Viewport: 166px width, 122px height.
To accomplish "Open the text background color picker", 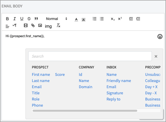I will tap(83, 19).
